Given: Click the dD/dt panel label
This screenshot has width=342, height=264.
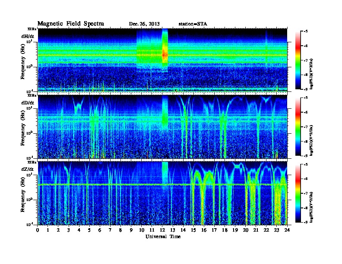Looking at the screenshot, I should (28, 103).
